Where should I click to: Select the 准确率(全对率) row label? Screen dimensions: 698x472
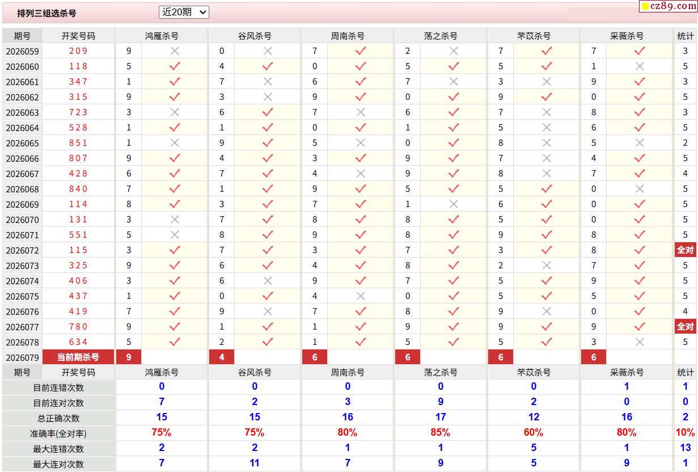[58, 433]
